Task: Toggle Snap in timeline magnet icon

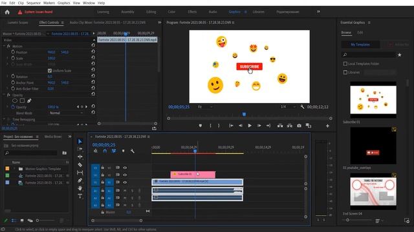Action: click(105, 151)
